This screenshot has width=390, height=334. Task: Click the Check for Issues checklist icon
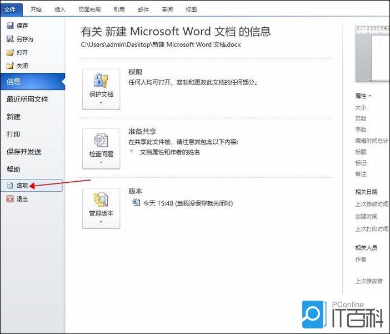click(101, 140)
